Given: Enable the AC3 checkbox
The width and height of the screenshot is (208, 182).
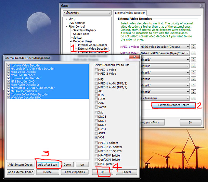Looking at the screenshot, I should (x=96, y=91).
